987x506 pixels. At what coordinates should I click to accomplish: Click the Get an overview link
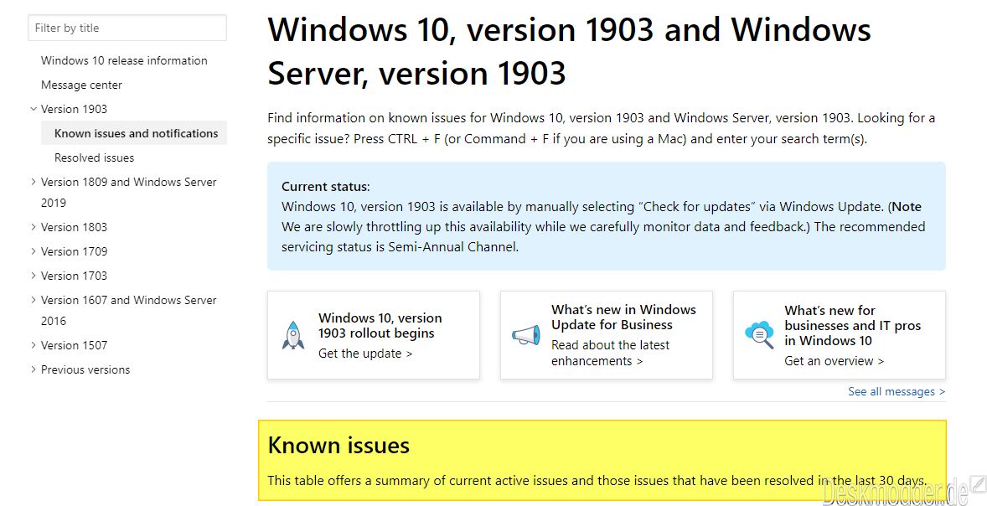pos(834,361)
